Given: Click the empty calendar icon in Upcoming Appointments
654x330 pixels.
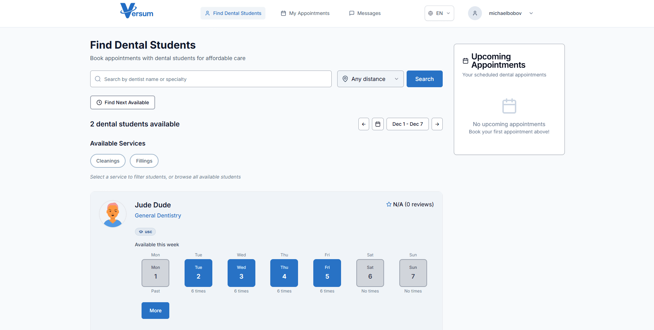Looking at the screenshot, I should coord(509,106).
